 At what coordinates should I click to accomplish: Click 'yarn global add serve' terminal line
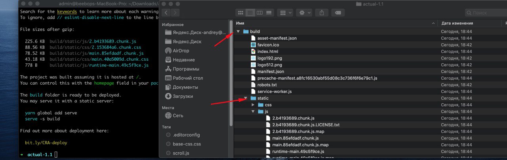tap(51, 113)
